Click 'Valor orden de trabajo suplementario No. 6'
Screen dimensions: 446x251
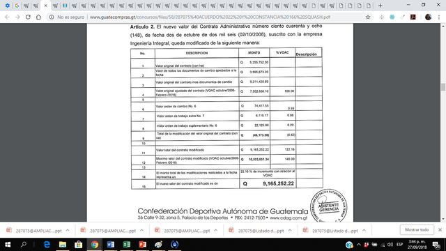187,125
